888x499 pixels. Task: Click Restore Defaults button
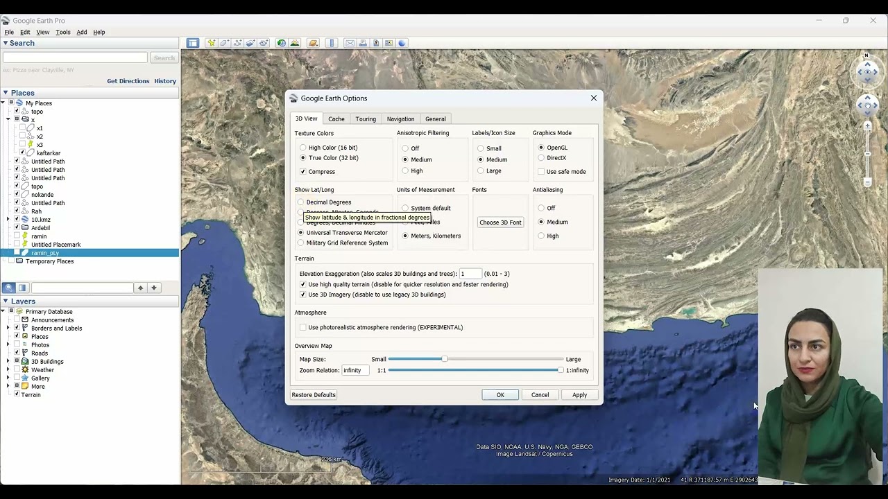click(314, 395)
